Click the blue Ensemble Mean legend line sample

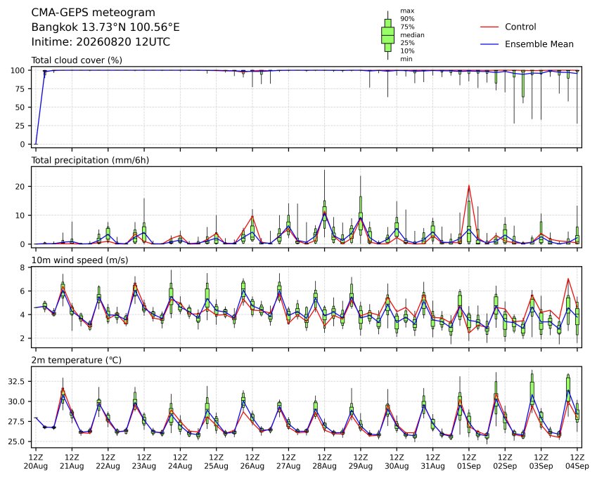pyautogui.click(x=489, y=44)
